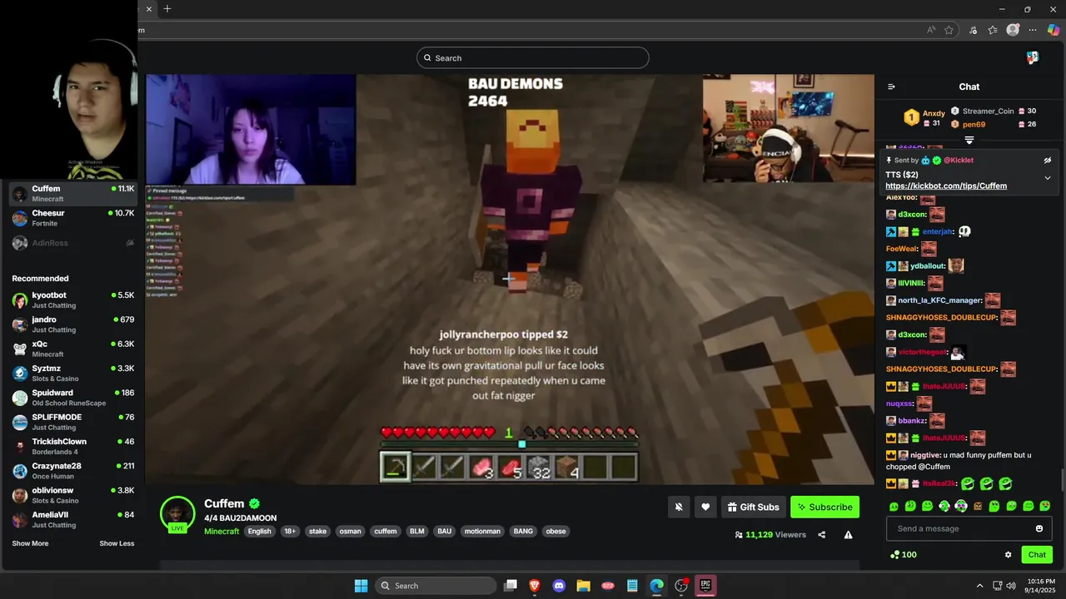Click Crazynate28's avatar in Recommended
The image size is (1066, 599).
coord(20,471)
